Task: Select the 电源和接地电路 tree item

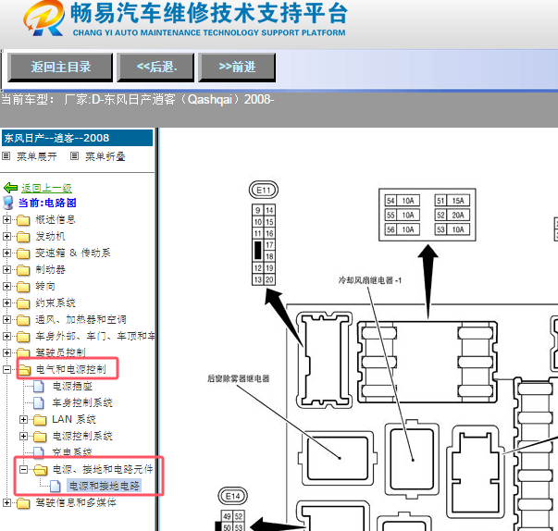Action: click(x=104, y=486)
